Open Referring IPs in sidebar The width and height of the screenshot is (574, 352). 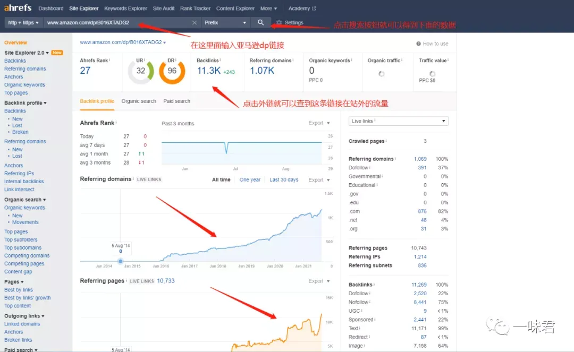tap(19, 174)
